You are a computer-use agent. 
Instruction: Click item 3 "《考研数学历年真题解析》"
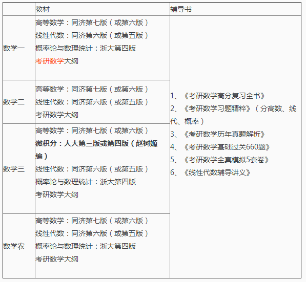[224, 134]
